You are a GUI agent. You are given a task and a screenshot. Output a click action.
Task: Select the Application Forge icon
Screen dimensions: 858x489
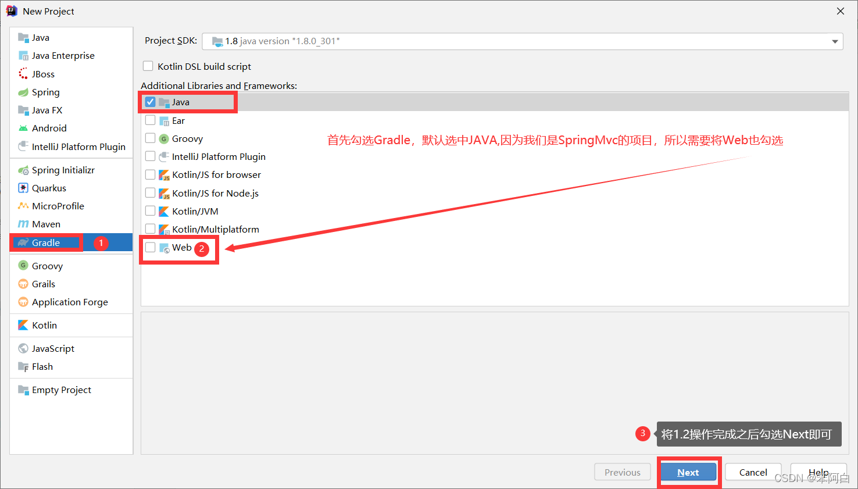coord(23,302)
